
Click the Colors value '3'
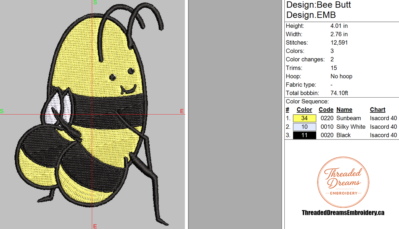[x=332, y=51]
